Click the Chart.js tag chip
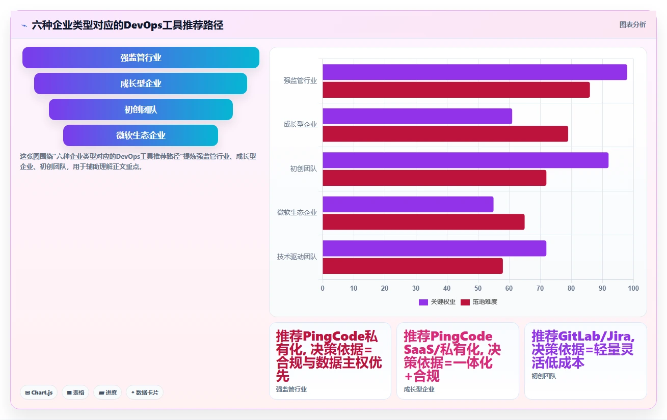Image resolution: width=667 pixels, height=420 pixels. pyautogui.click(x=39, y=393)
